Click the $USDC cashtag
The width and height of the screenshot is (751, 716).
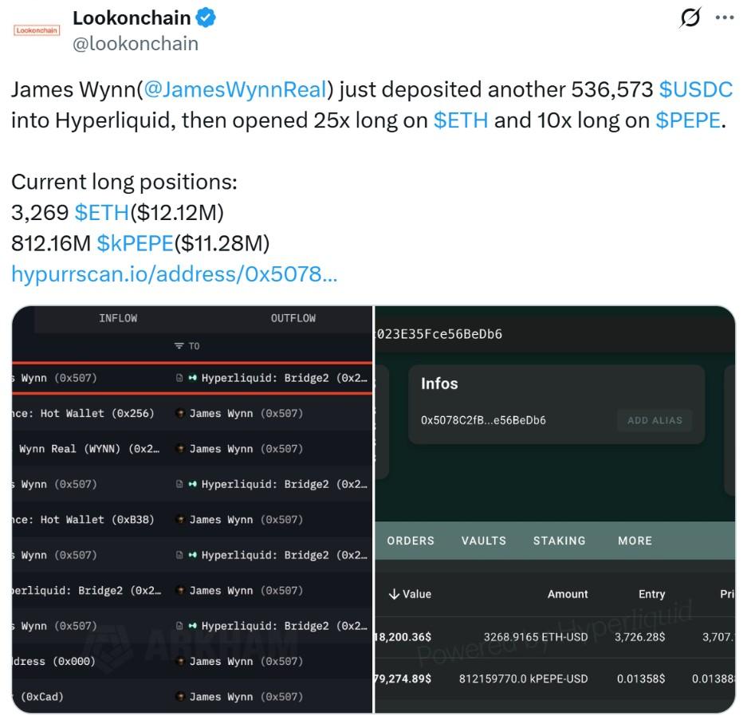tap(695, 89)
